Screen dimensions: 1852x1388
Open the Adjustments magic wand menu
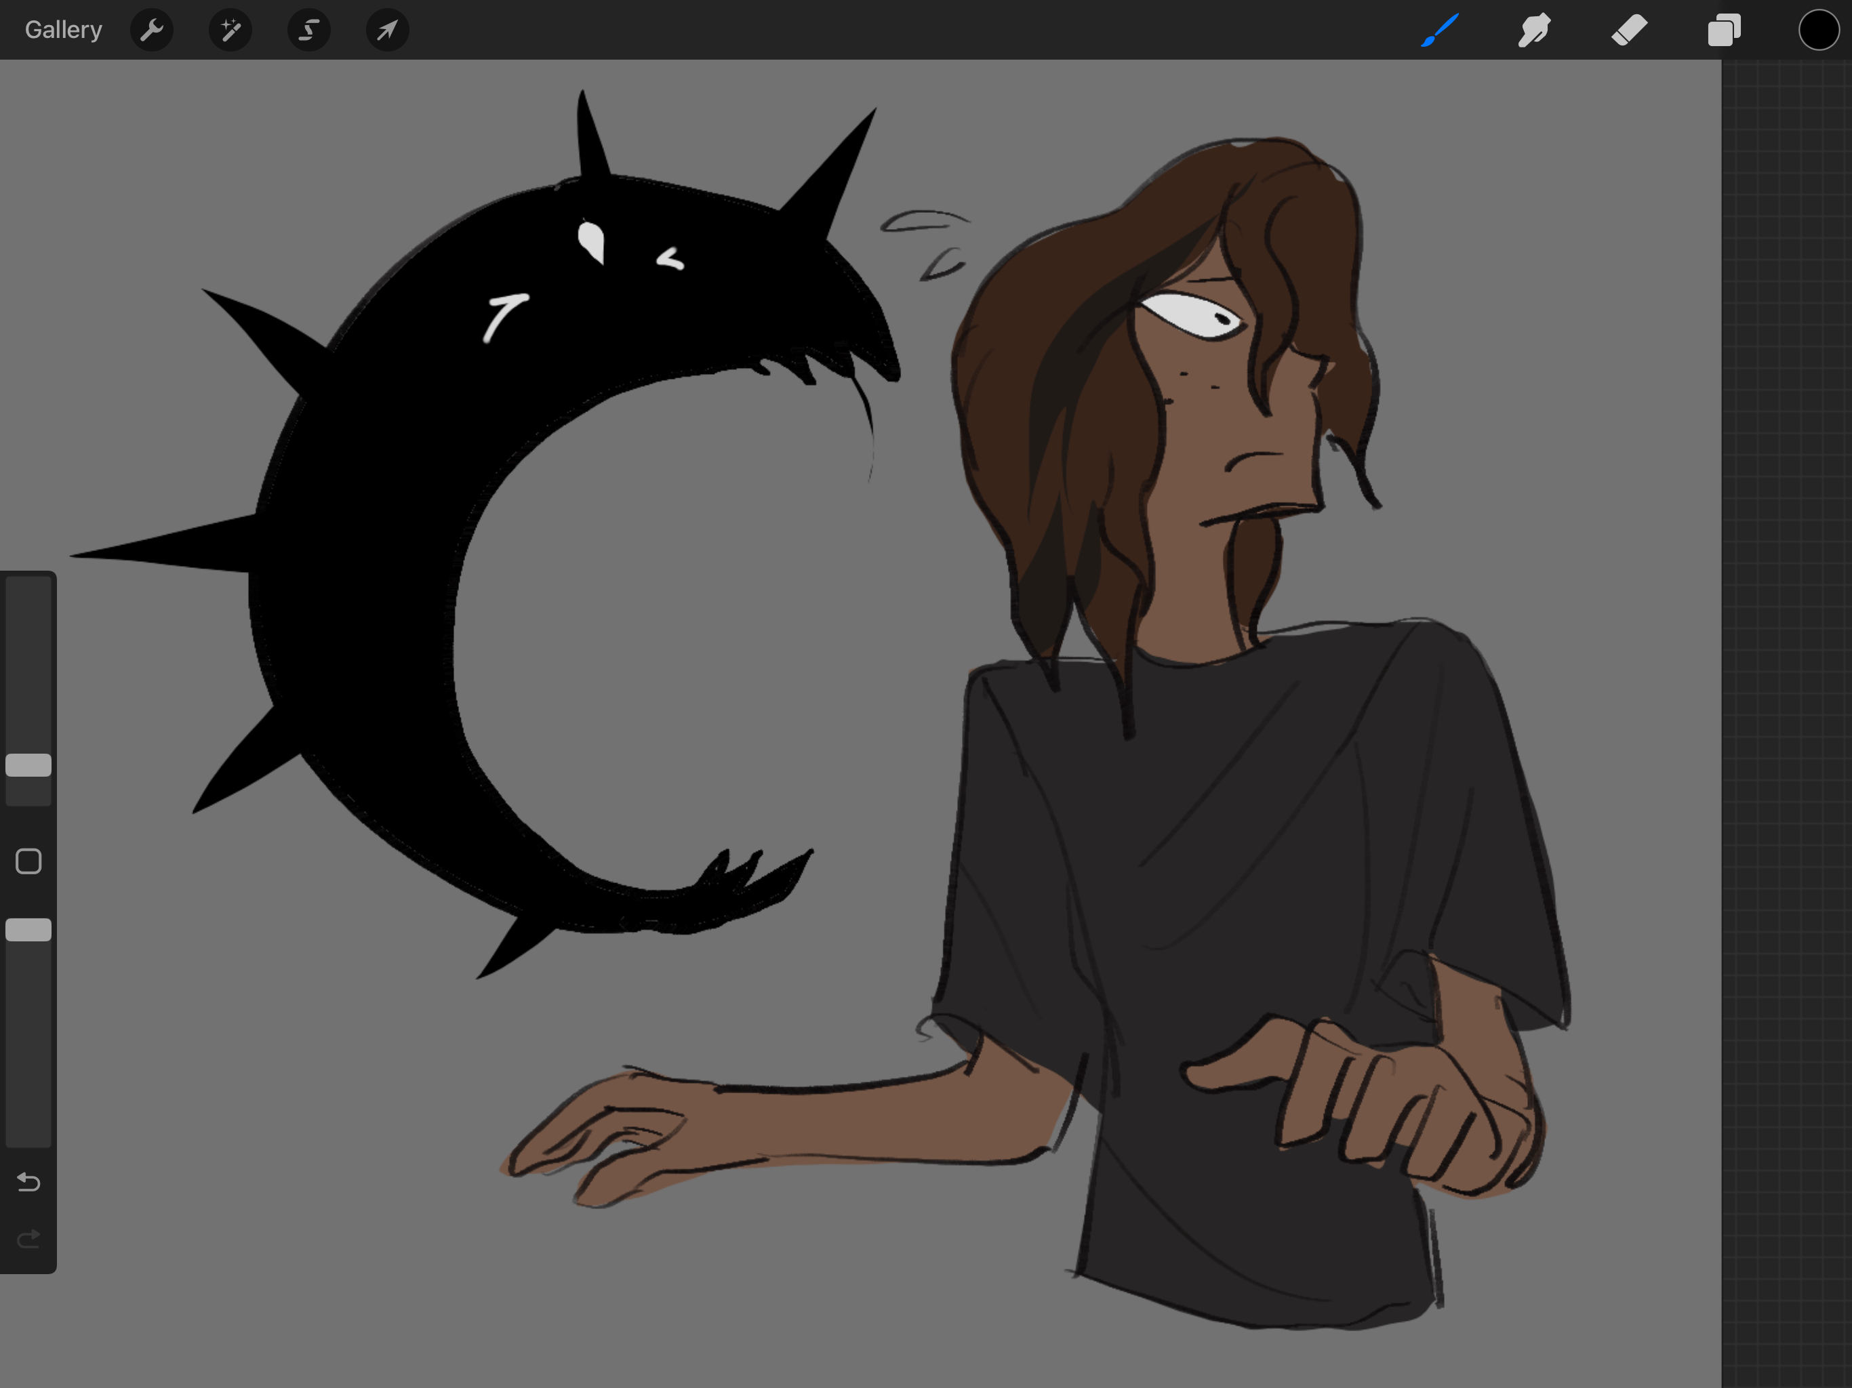(x=230, y=31)
